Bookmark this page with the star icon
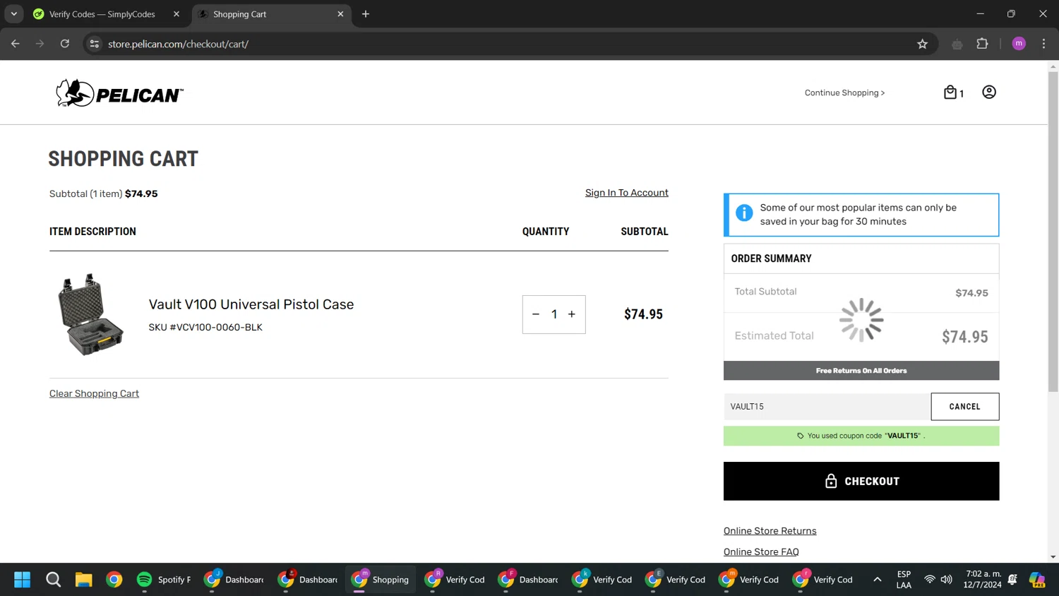Image resolution: width=1059 pixels, height=596 pixels. point(922,44)
